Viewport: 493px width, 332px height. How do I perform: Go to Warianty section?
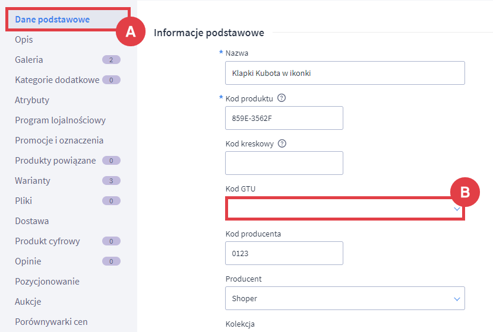coord(33,181)
